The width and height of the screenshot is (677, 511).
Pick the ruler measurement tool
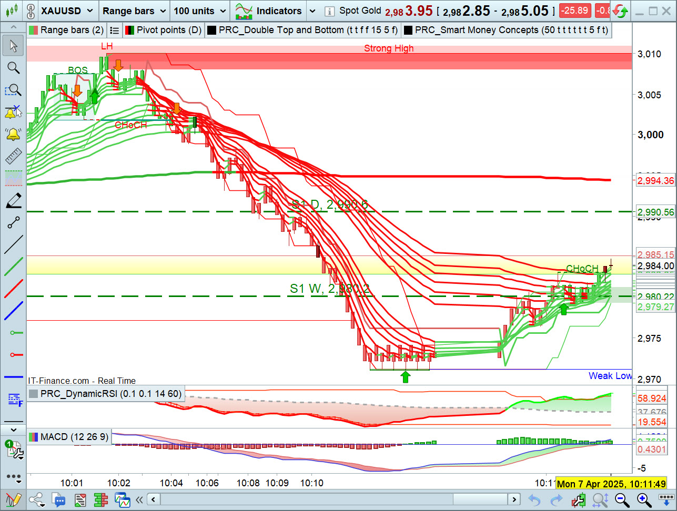[x=13, y=156]
